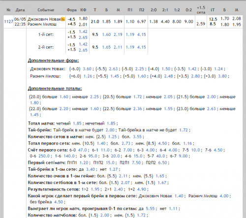This screenshot has height=218, width=246.
Task: Click 2.59 odds for +1.5 сета
Action: [x=201, y=24]
